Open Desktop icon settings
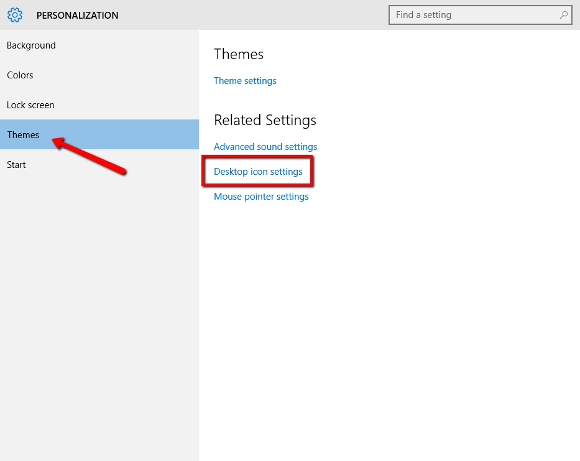This screenshot has height=461, width=580. (258, 172)
